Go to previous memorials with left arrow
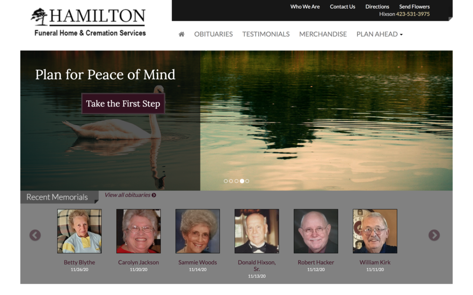The width and height of the screenshot is (473, 295). point(35,235)
